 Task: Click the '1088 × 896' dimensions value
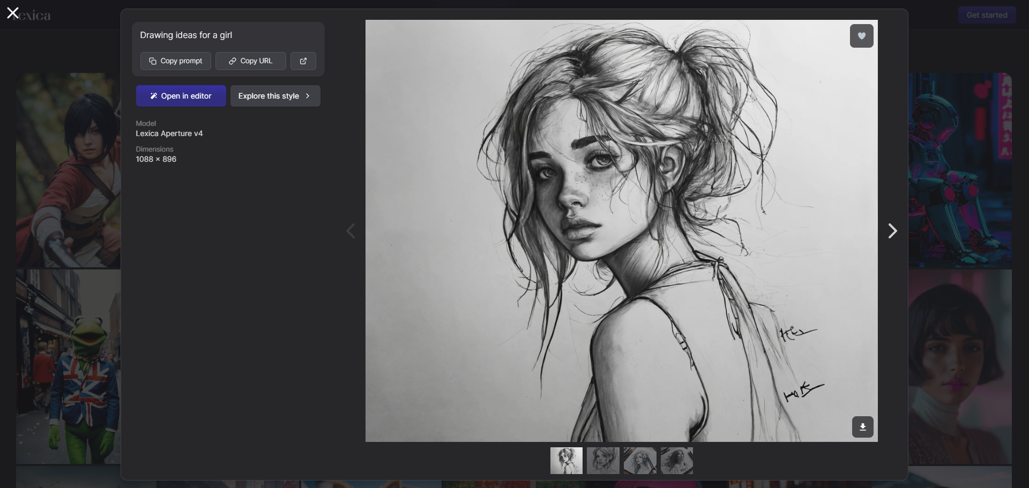point(156,159)
